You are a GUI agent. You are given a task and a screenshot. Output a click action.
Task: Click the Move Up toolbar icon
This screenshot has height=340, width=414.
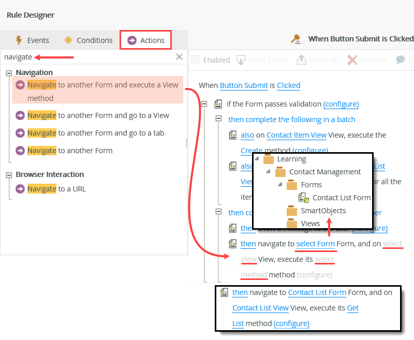pos(303,60)
